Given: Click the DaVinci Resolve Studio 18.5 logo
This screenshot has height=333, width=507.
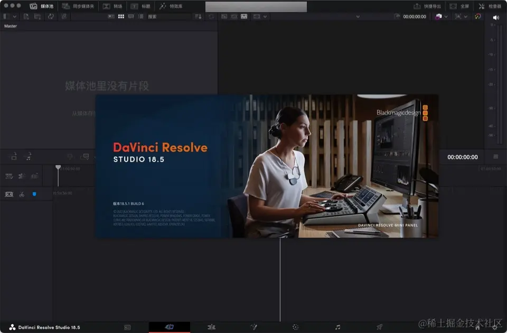Looking at the screenshot, I should pyautogui.click(x=44, y=327).
